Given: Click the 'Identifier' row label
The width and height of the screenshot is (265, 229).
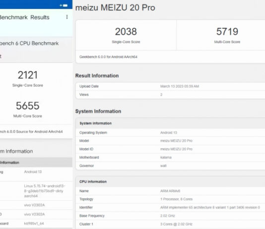Looking at the screenshot, I should (x=86, y=207).
